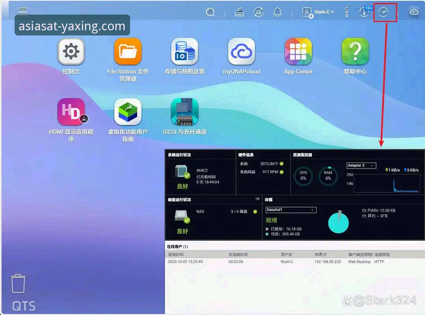Open the myQNAPcloud status cloud icon
Viewport: 425px width, 315px height.
[x=414, y=12]
